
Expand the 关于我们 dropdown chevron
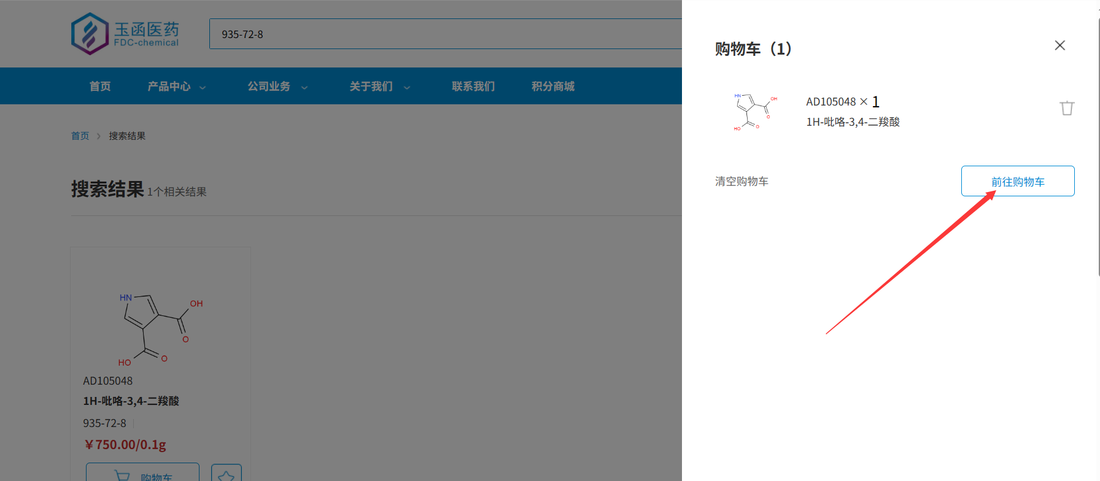406,87
